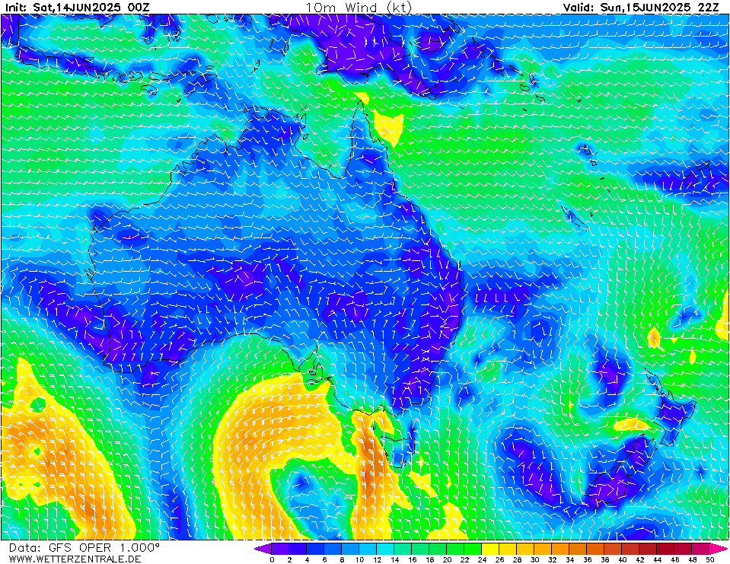The width and height of the screenshot is (730, 564).
Task: Pick the cyan 12–14 kt legend swatch
Action: 385,549
